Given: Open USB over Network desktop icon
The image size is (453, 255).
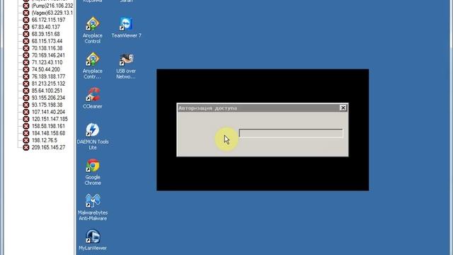Looking at the screenshot, I should (x=126, y=66).
